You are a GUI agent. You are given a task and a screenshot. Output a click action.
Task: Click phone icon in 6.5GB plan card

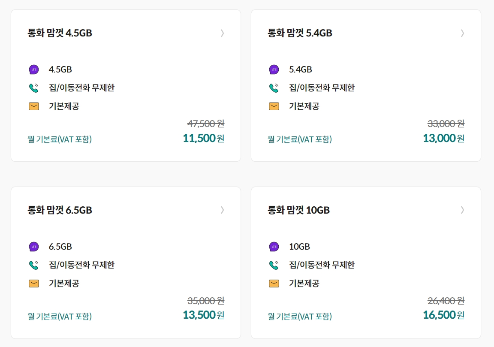coord(34,265)
